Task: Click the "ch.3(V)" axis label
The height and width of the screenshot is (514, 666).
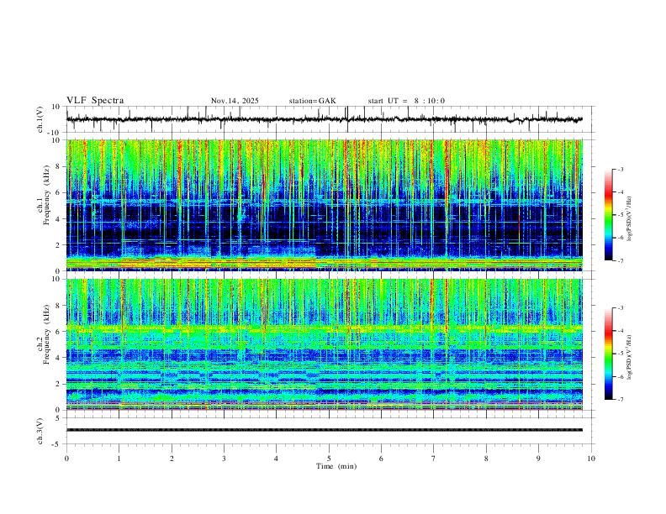Action: pos(40,431)
